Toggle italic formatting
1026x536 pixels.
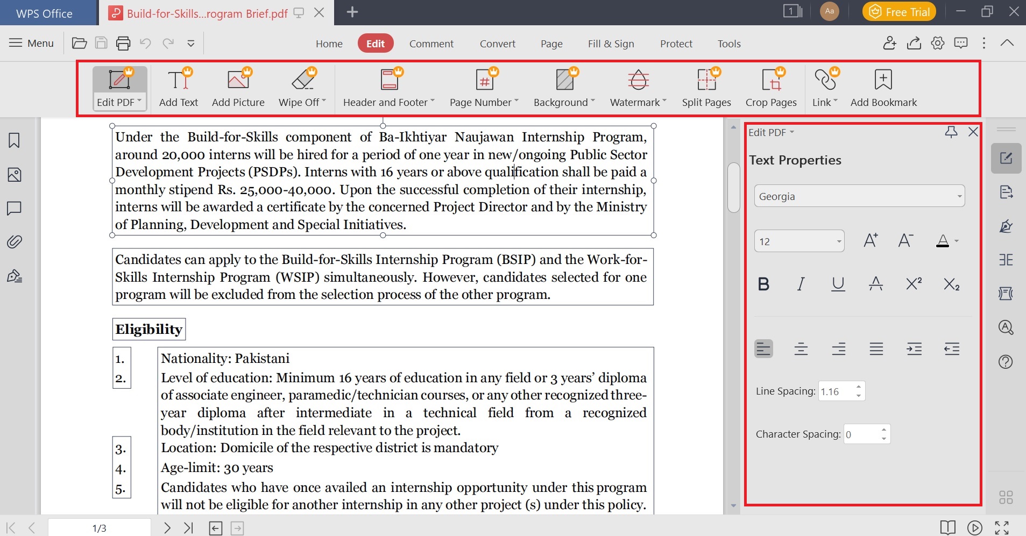point(800,284)
